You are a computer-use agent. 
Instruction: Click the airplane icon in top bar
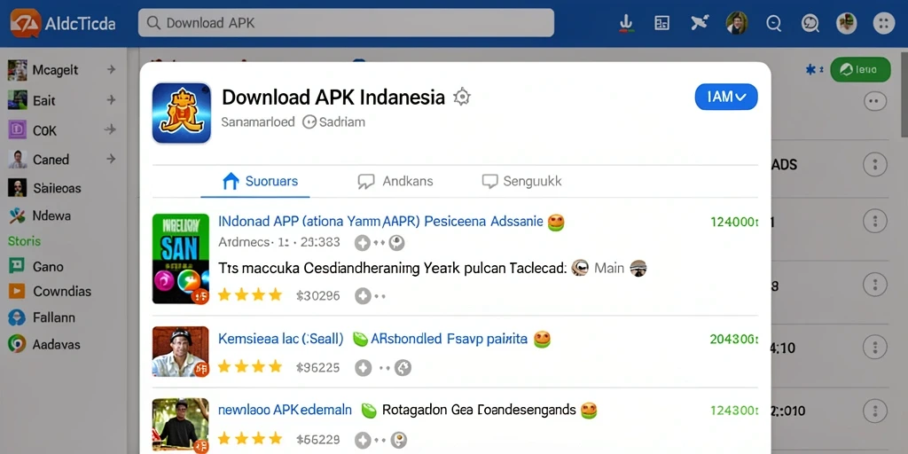click(700, 23)
